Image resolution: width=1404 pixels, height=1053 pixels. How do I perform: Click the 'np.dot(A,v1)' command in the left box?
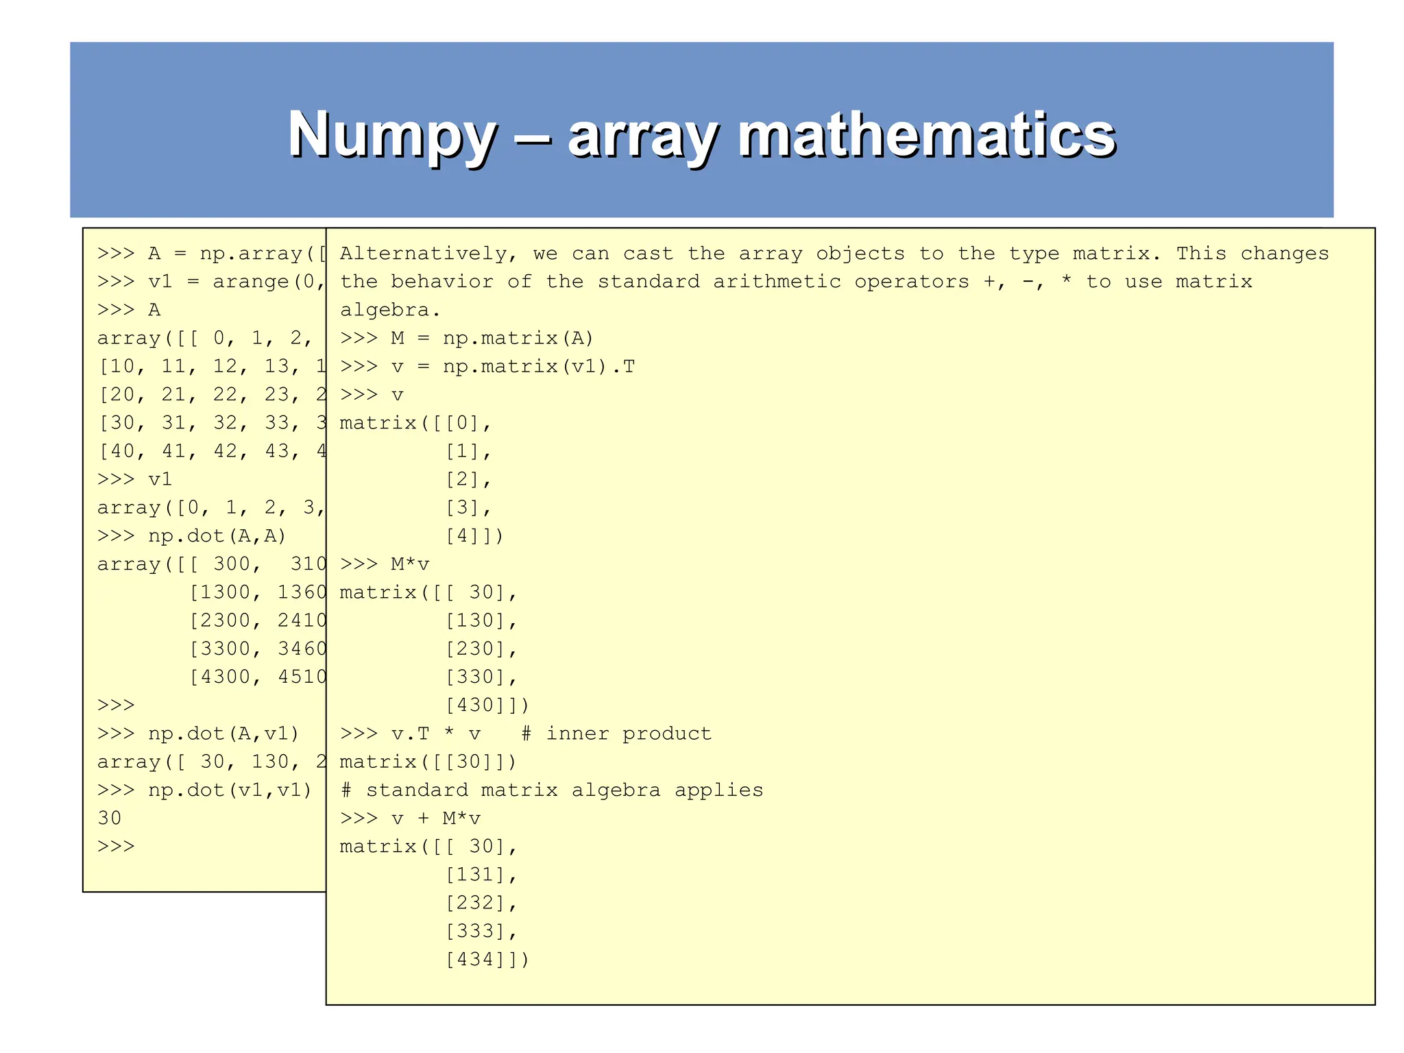pyautogui.click(x=223, y=734)
